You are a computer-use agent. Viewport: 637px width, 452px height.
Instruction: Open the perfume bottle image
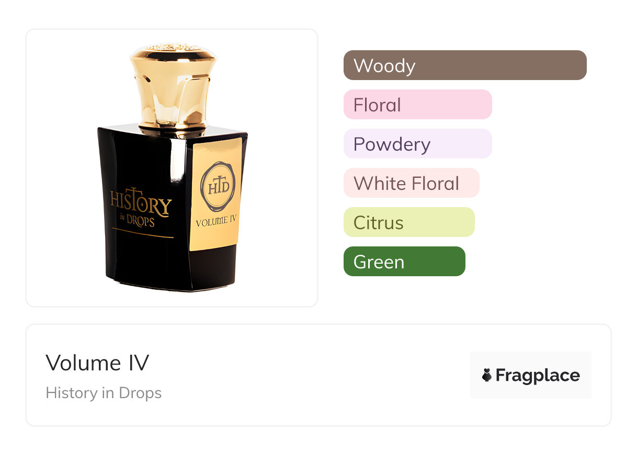pos(173,167)
